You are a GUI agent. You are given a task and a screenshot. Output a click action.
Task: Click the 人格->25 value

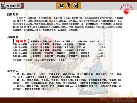(x=59, y=41)
